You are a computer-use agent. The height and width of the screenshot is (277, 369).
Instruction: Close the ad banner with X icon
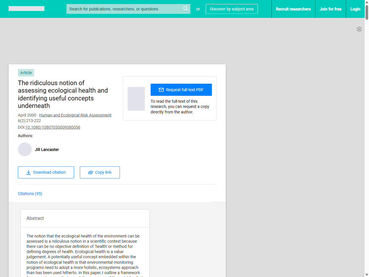[x=359, y=29]
